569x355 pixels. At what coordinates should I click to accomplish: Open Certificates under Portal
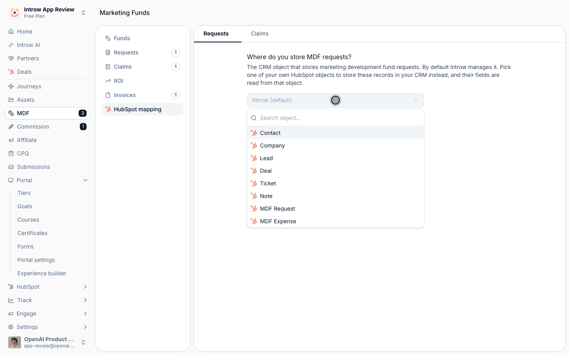tap(32, 233)
